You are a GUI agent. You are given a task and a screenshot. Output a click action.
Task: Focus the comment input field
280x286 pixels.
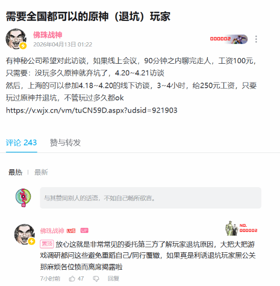(x=151, y=198)
